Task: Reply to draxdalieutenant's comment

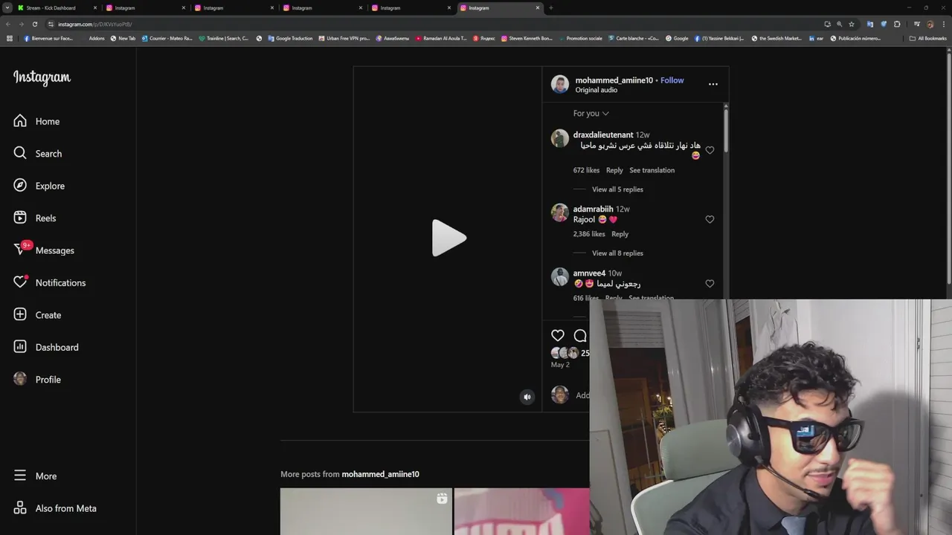Action: click(x=614, y=170)
